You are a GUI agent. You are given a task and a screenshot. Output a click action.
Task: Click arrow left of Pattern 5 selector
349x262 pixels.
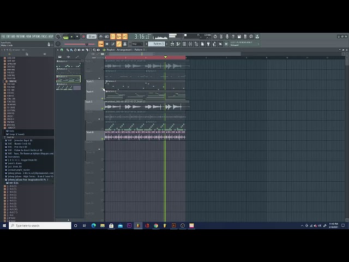tap(146, 44)
